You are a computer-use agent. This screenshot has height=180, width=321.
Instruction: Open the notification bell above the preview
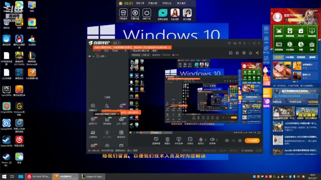251,53
